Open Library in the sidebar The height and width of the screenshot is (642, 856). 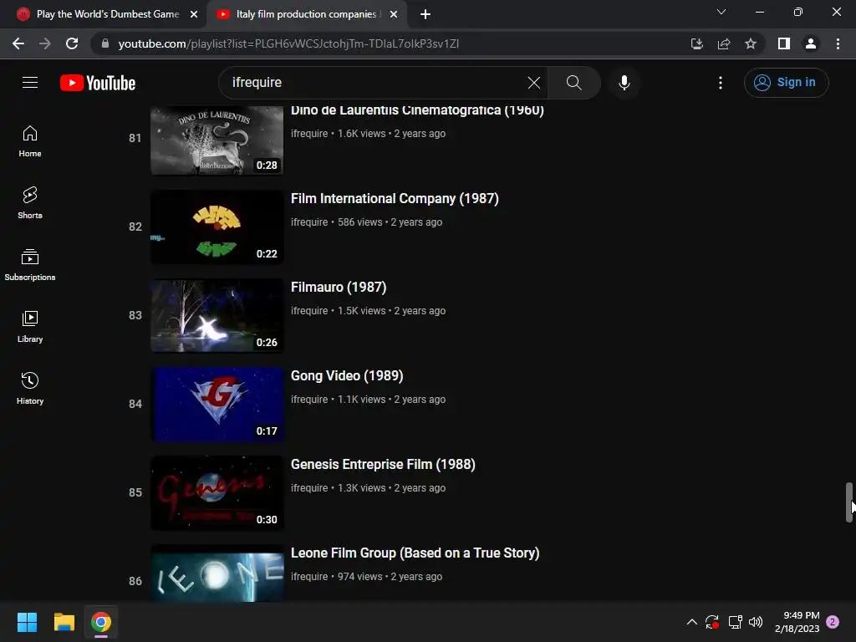tap(30, 327)
